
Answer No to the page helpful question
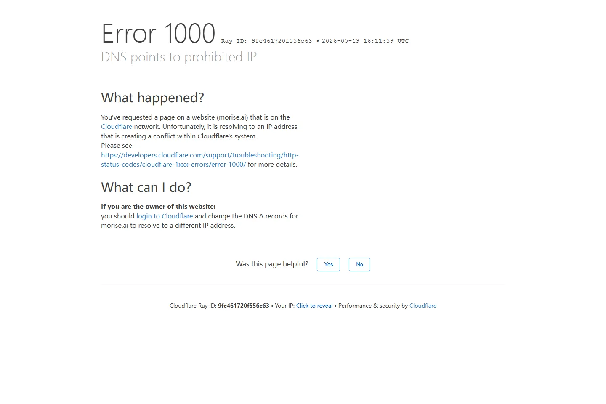coord(359,264)
